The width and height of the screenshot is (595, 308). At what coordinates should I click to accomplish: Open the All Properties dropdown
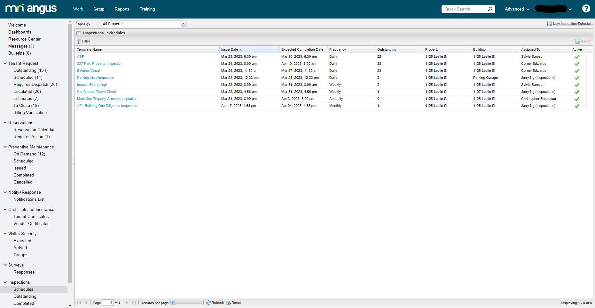[x=183, y=23]
